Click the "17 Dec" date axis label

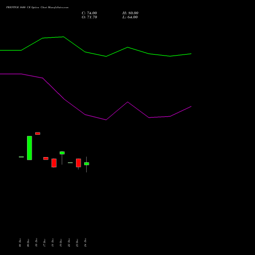pyautogui.click(x=44, y=242)
